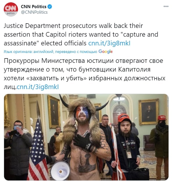The image size is (172, 181).
Task: Click the white megaphone in the photo
Action: [x=60, y=171]
